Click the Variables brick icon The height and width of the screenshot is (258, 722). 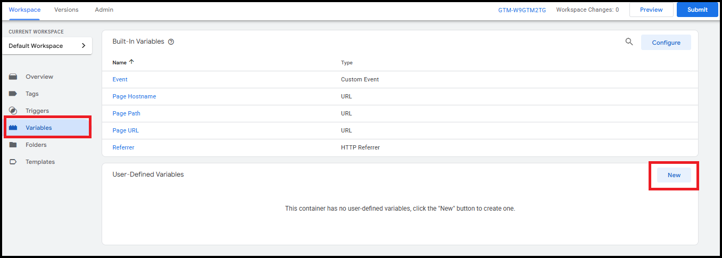(x=13, y=128)
